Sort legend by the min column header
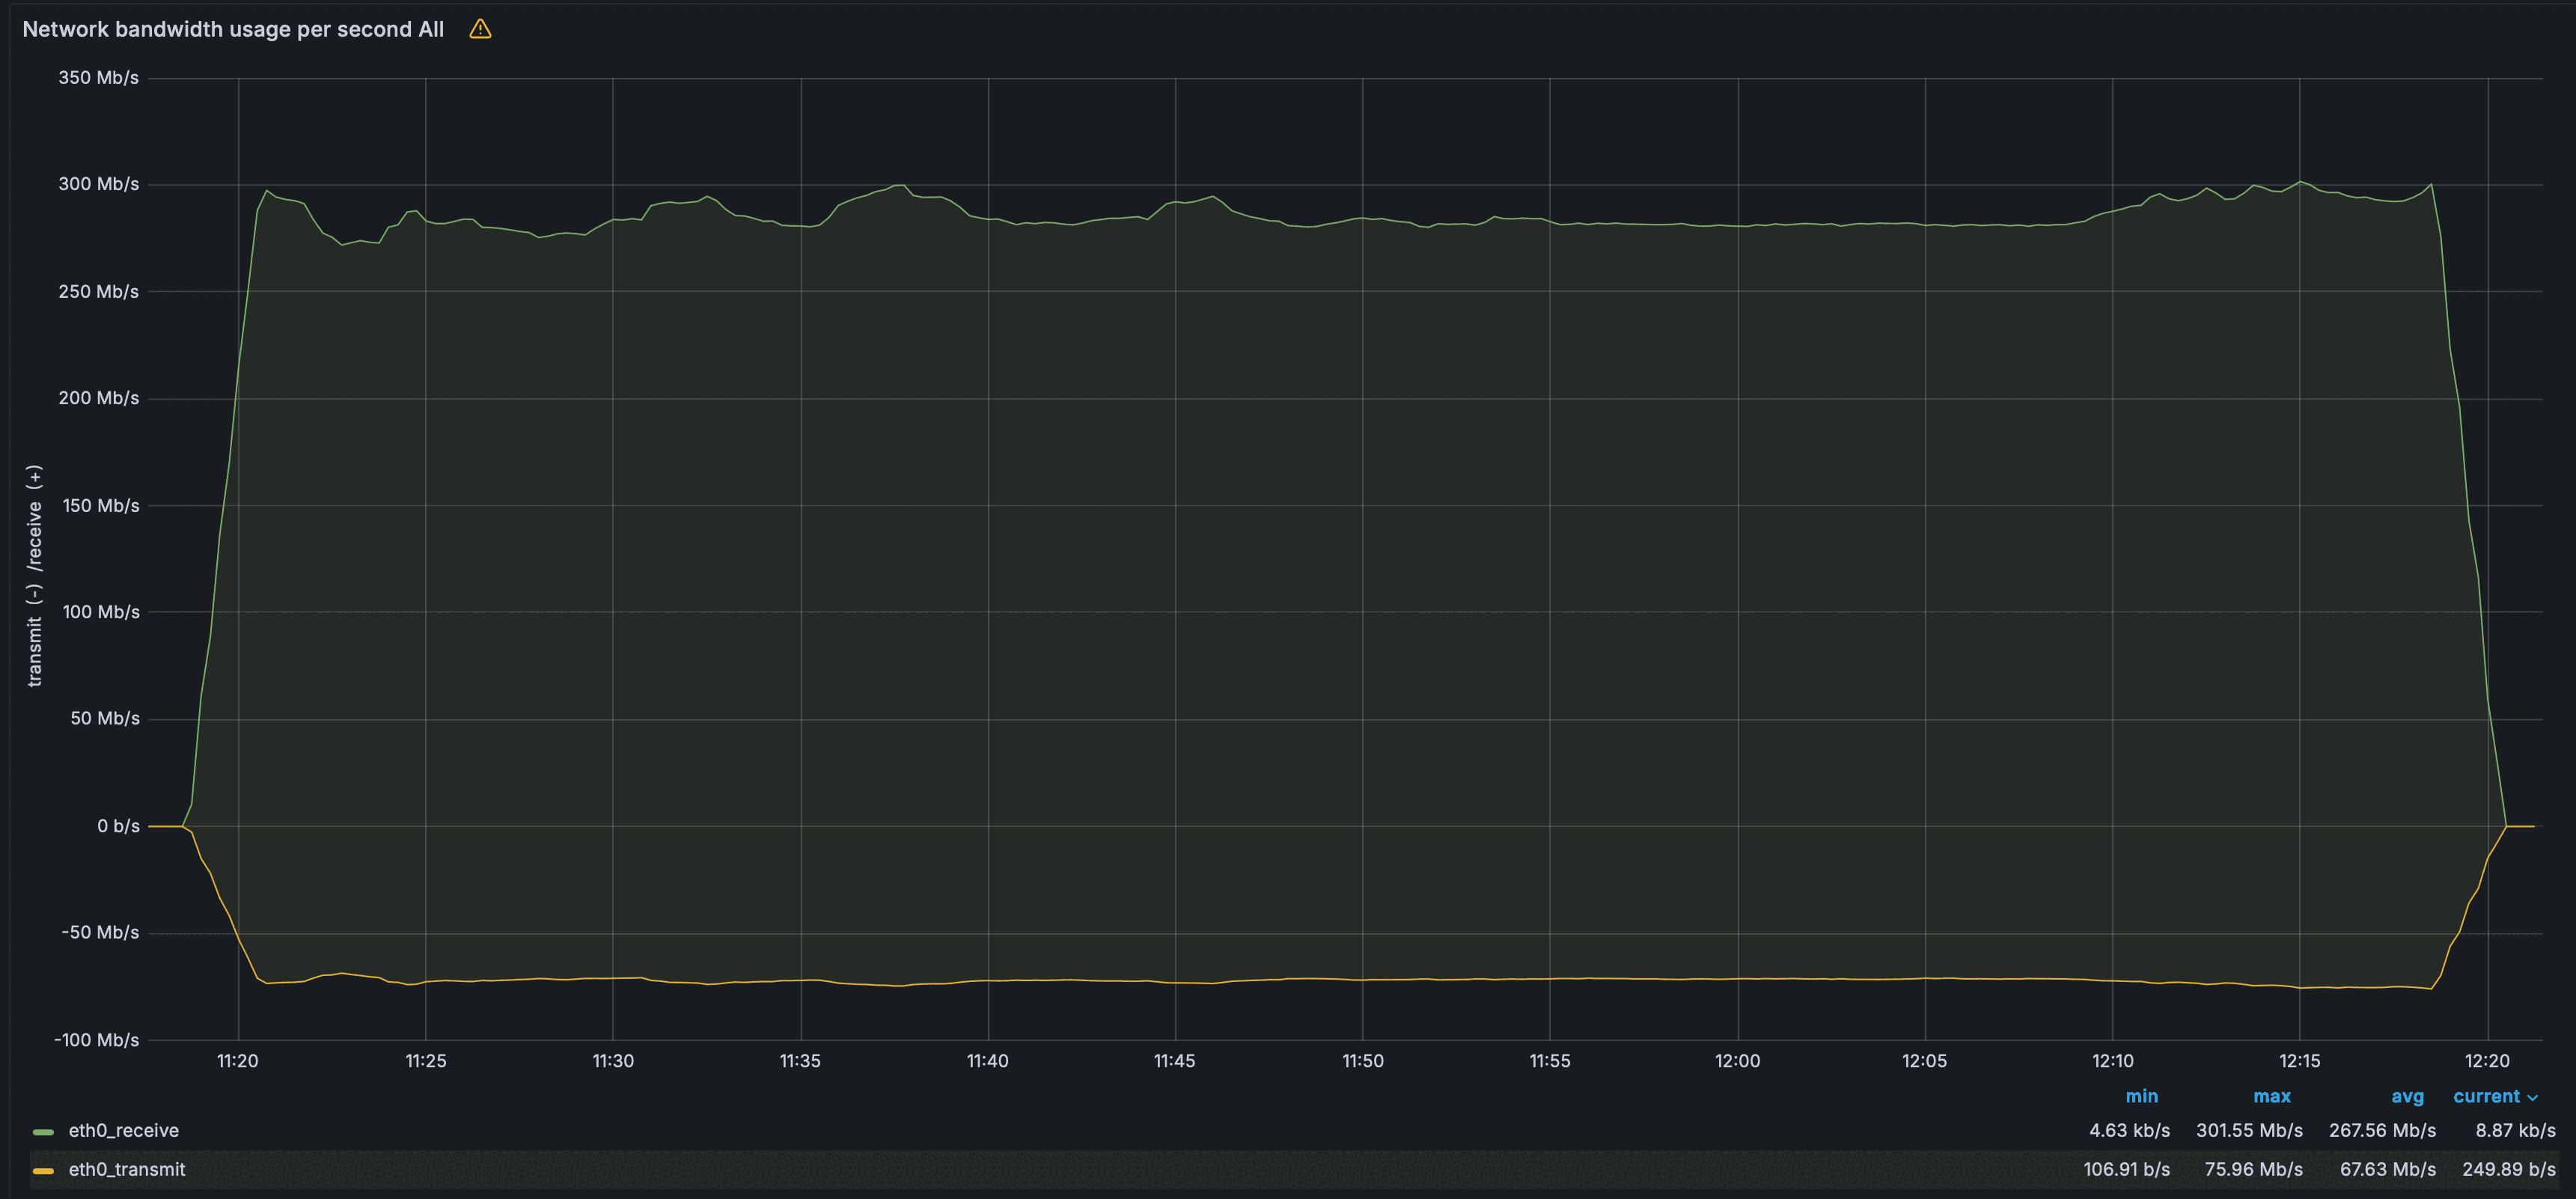Image resolution: width=2576 pixels, height=1199 pixels. point(2141,1096)
